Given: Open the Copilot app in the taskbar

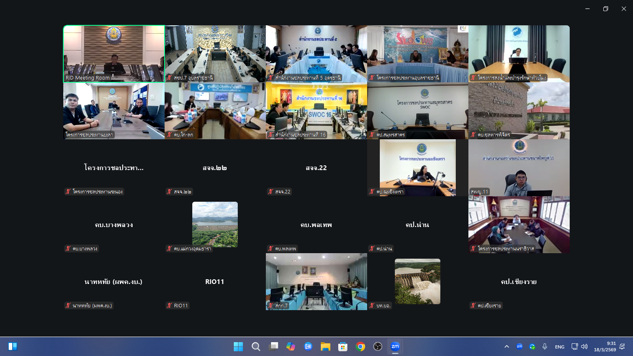Looking at the screenshot, I should [x=291, y=347].
